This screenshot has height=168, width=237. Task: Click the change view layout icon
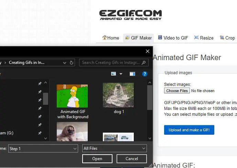114,74
